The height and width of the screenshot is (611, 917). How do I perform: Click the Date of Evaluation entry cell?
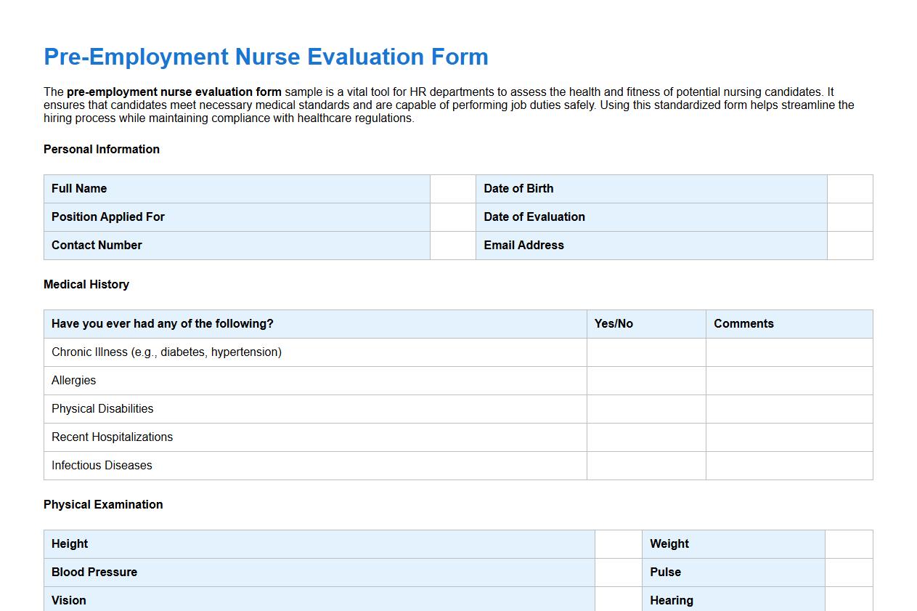[848, 217]
